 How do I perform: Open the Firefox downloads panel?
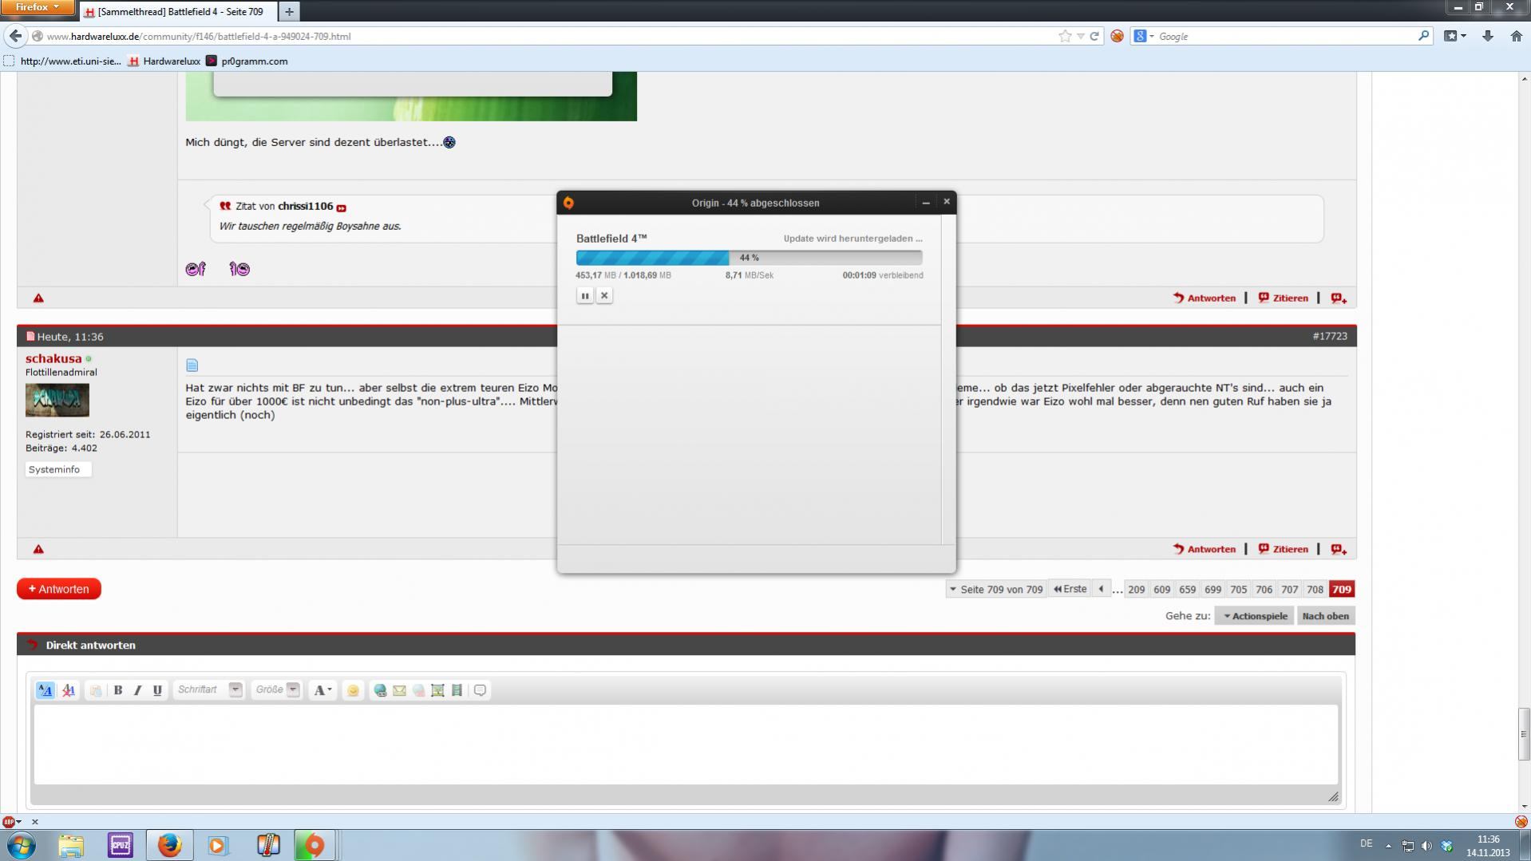pos(1488,36)
